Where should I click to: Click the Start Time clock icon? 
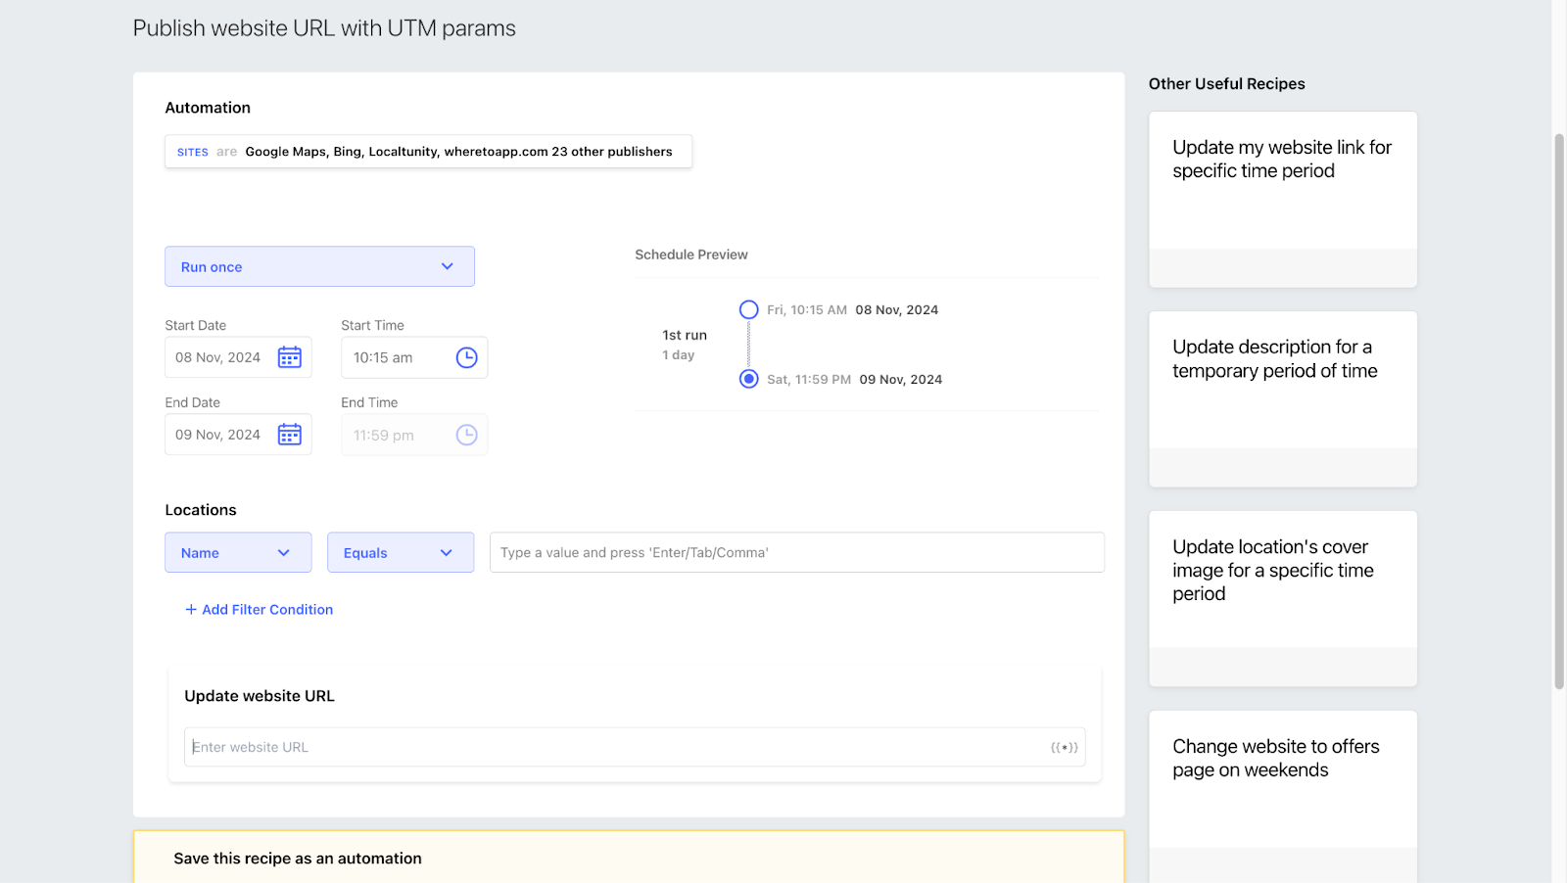point(466,357)
